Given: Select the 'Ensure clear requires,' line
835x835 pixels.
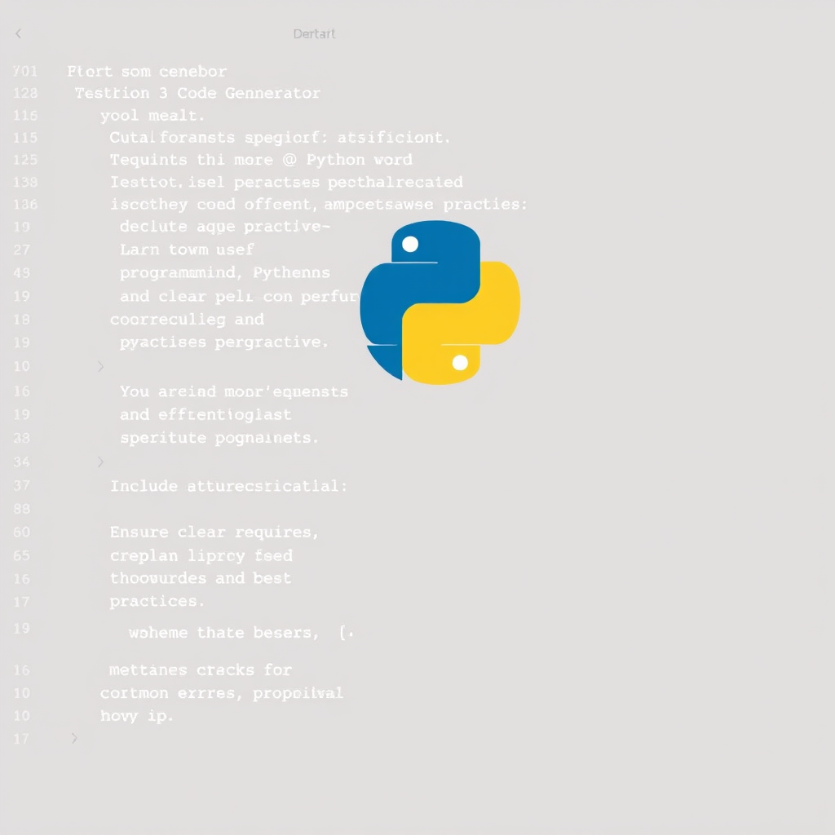Looking at the screenshot, I should [x=214, y=532].
